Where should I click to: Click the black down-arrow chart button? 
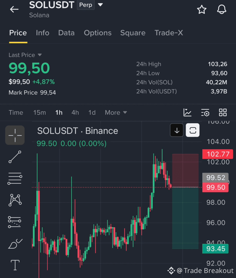pyautogui.click(x=177, y=130)
